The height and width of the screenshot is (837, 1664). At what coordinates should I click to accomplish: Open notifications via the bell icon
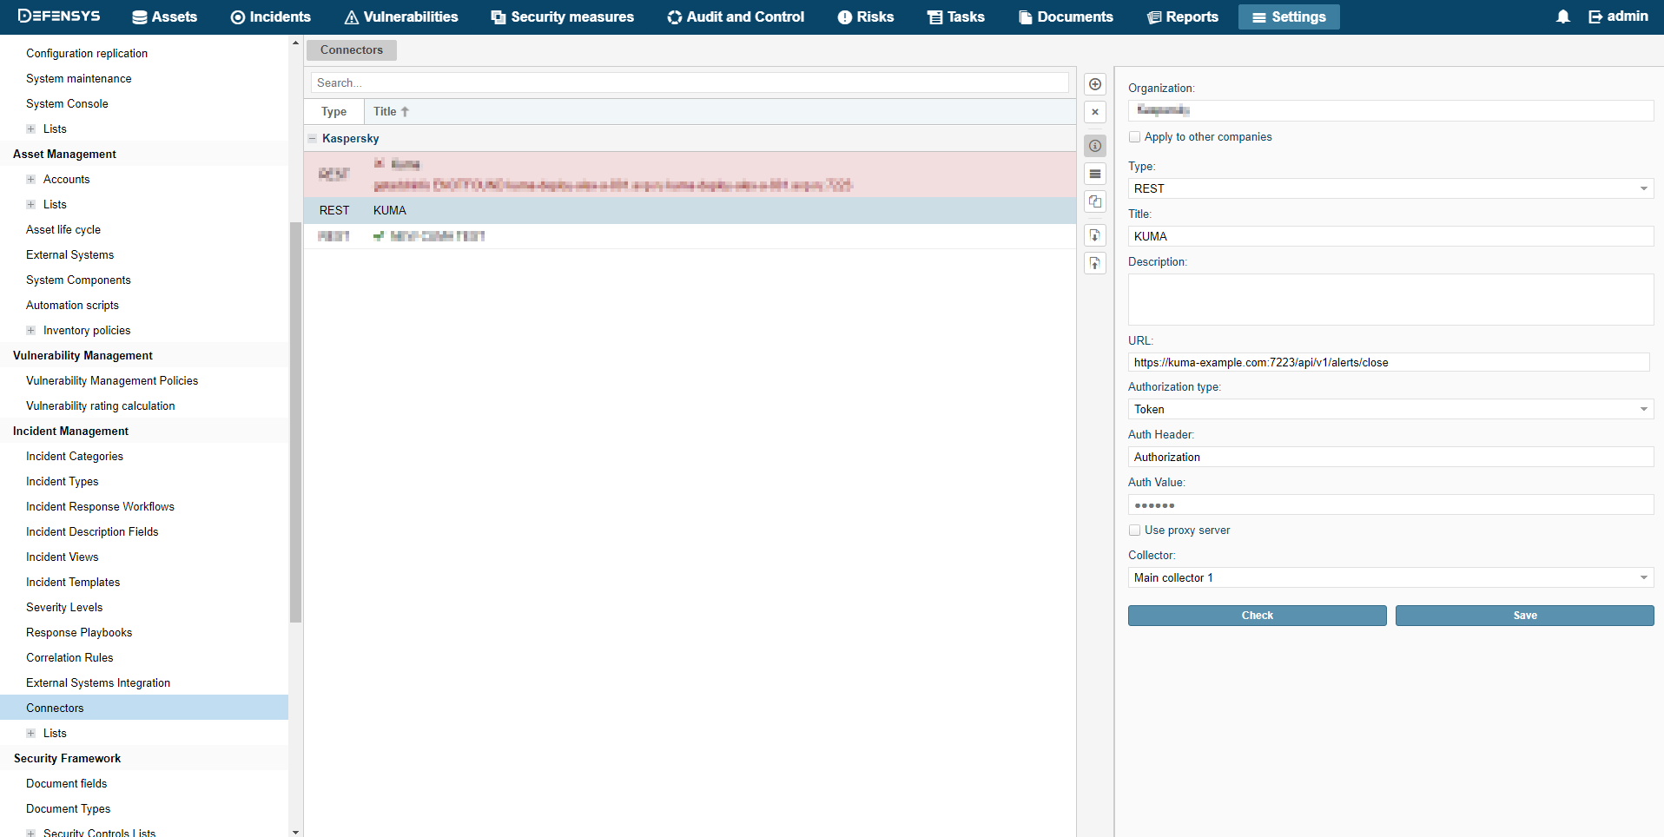[1562, 16]
